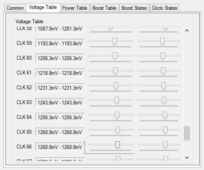Screen dimensions: 204x170
Task: Click the CLK 62 voltage text field
Action: pos(60,88)
